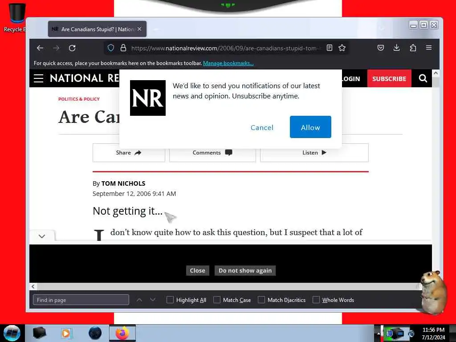456x342 pixels.
Task: Enable Match Diacritics checkbox
Action: click(x=261, y=300)
